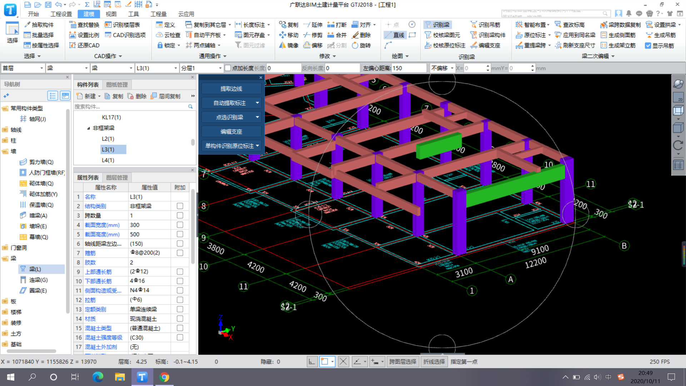Screen dimensions: 686x386
Task: Click 生成侧面筋 generate side bars
Action: 618,35
